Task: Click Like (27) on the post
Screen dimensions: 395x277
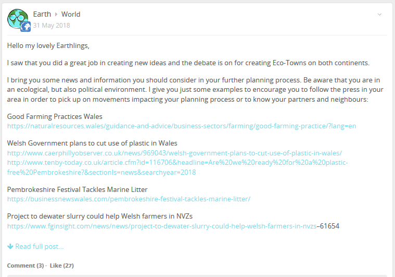Action: click(x=62, y=266)
